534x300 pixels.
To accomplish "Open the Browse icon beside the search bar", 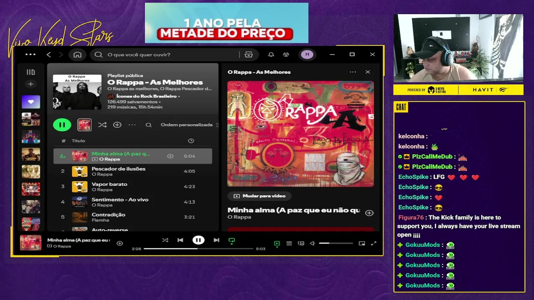I will pos(249,55).
